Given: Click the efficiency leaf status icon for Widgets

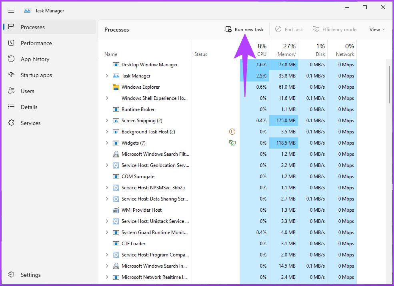Looking at the screenshot, I should 232,143.
